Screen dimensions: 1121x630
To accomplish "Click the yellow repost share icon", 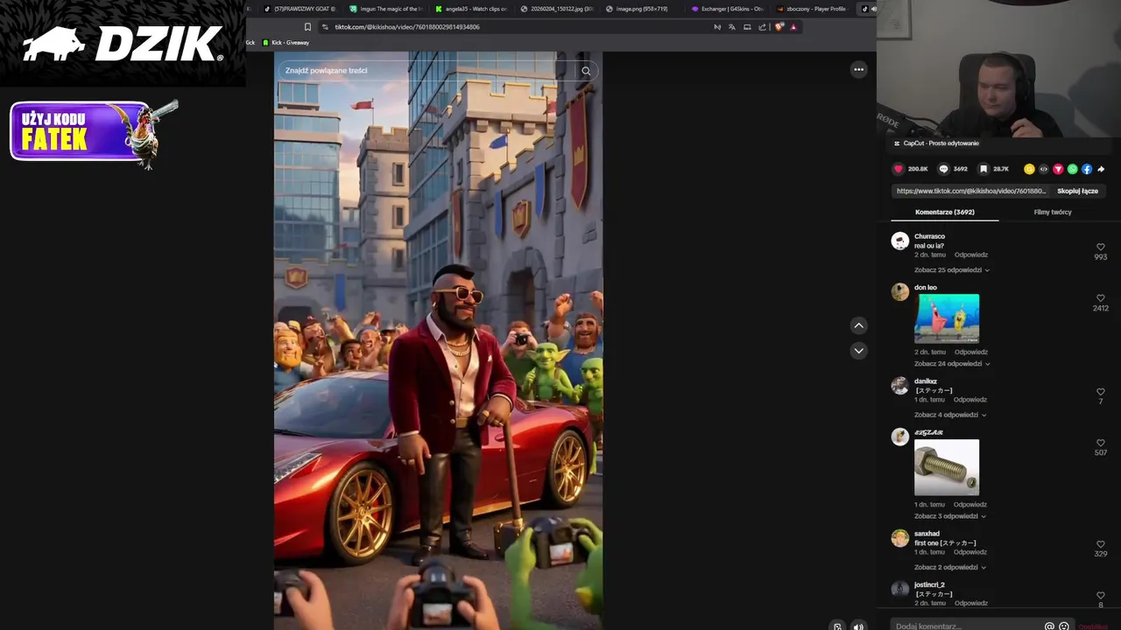I will click(1029, 169).
